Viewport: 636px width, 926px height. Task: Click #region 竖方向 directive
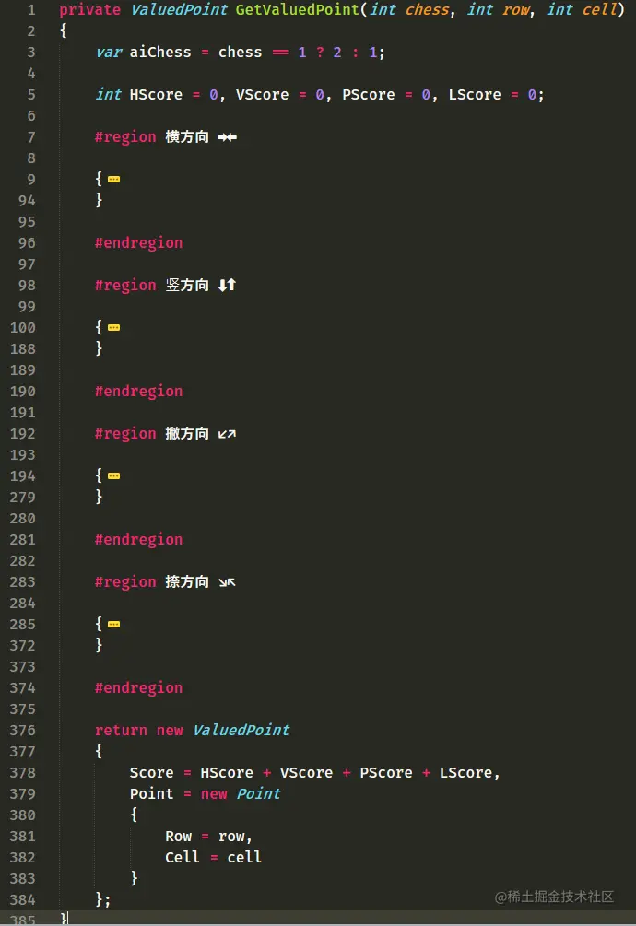pos(152,286)
